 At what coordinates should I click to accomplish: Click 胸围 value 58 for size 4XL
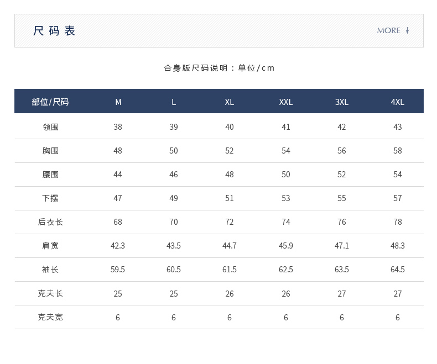tap(397, 151)
